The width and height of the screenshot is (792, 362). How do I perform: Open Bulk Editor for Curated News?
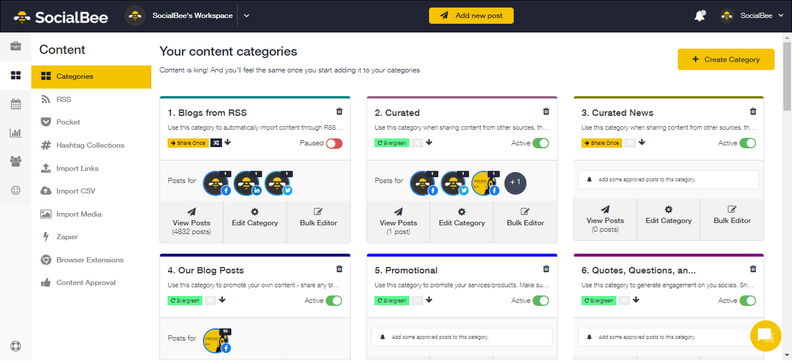coord(732,219)
